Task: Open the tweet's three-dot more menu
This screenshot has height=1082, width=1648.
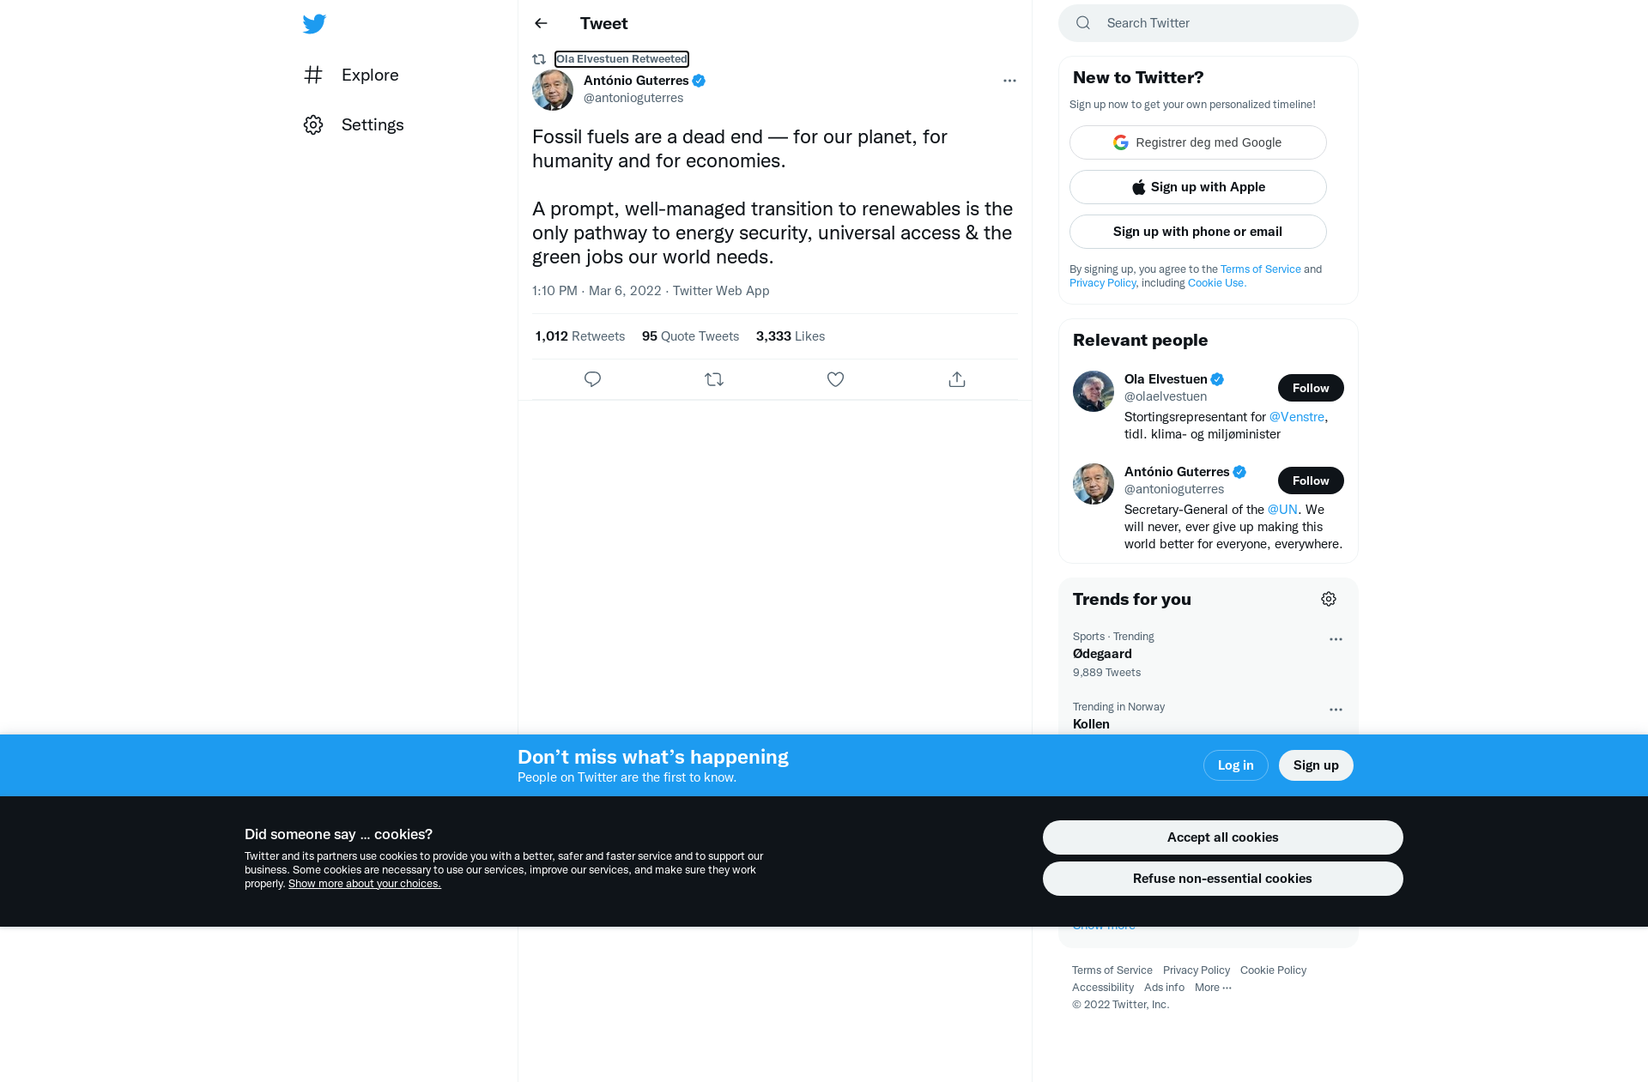Action: pos(1009,81)
